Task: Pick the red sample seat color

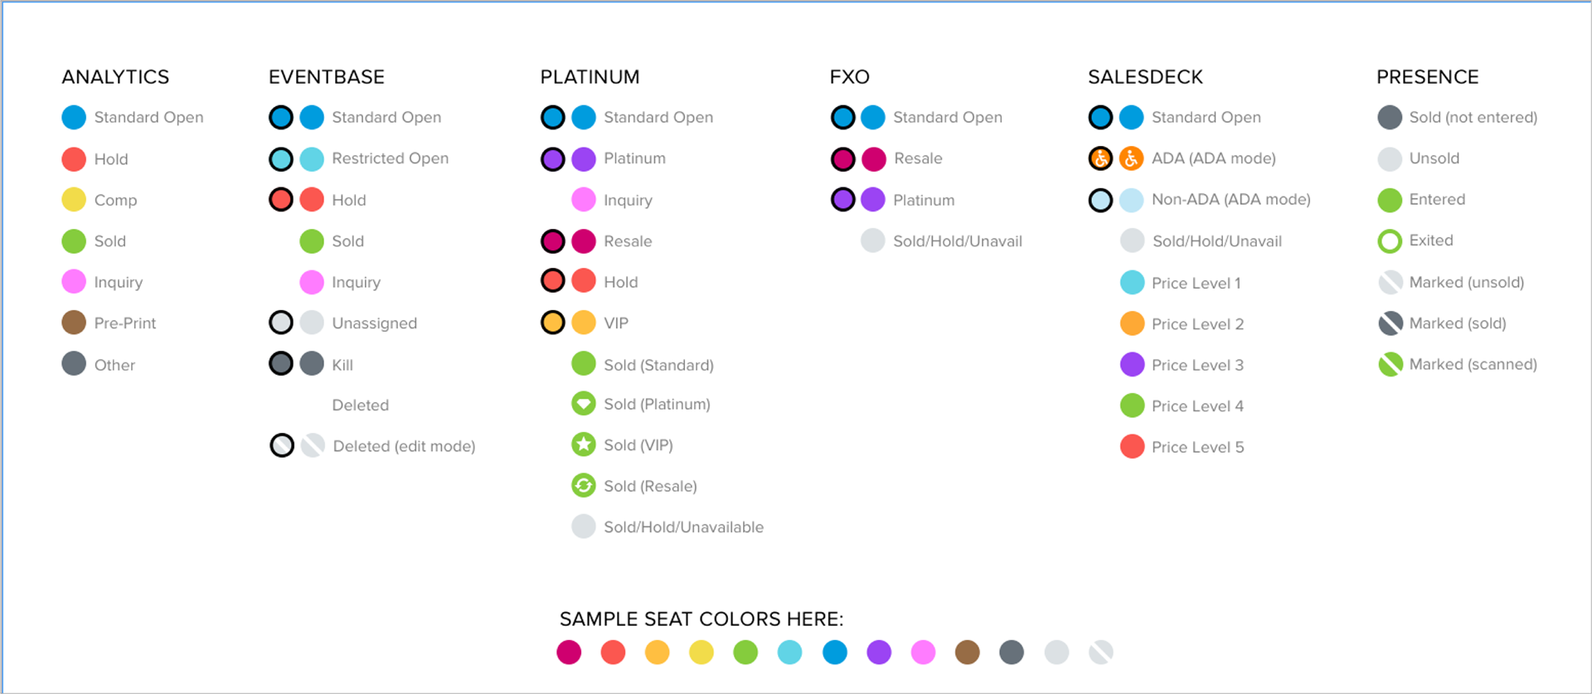Action: coord(613,653)
